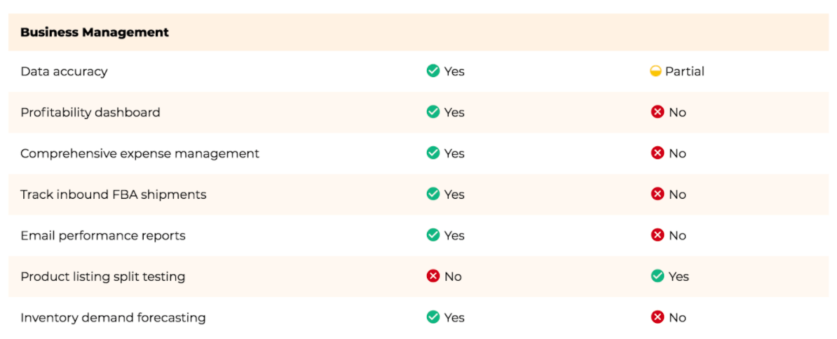Click red X for Track inbound FBA shipments
Screen dimensions: 837x339
point(657,194)
